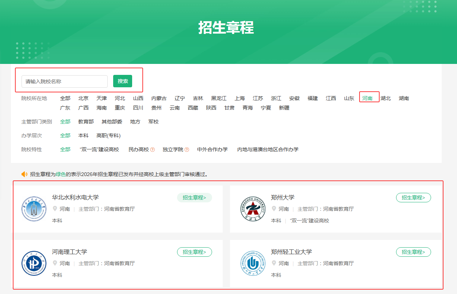
Task: Open the 郑州大学 school name link
Action: (283, 197)
